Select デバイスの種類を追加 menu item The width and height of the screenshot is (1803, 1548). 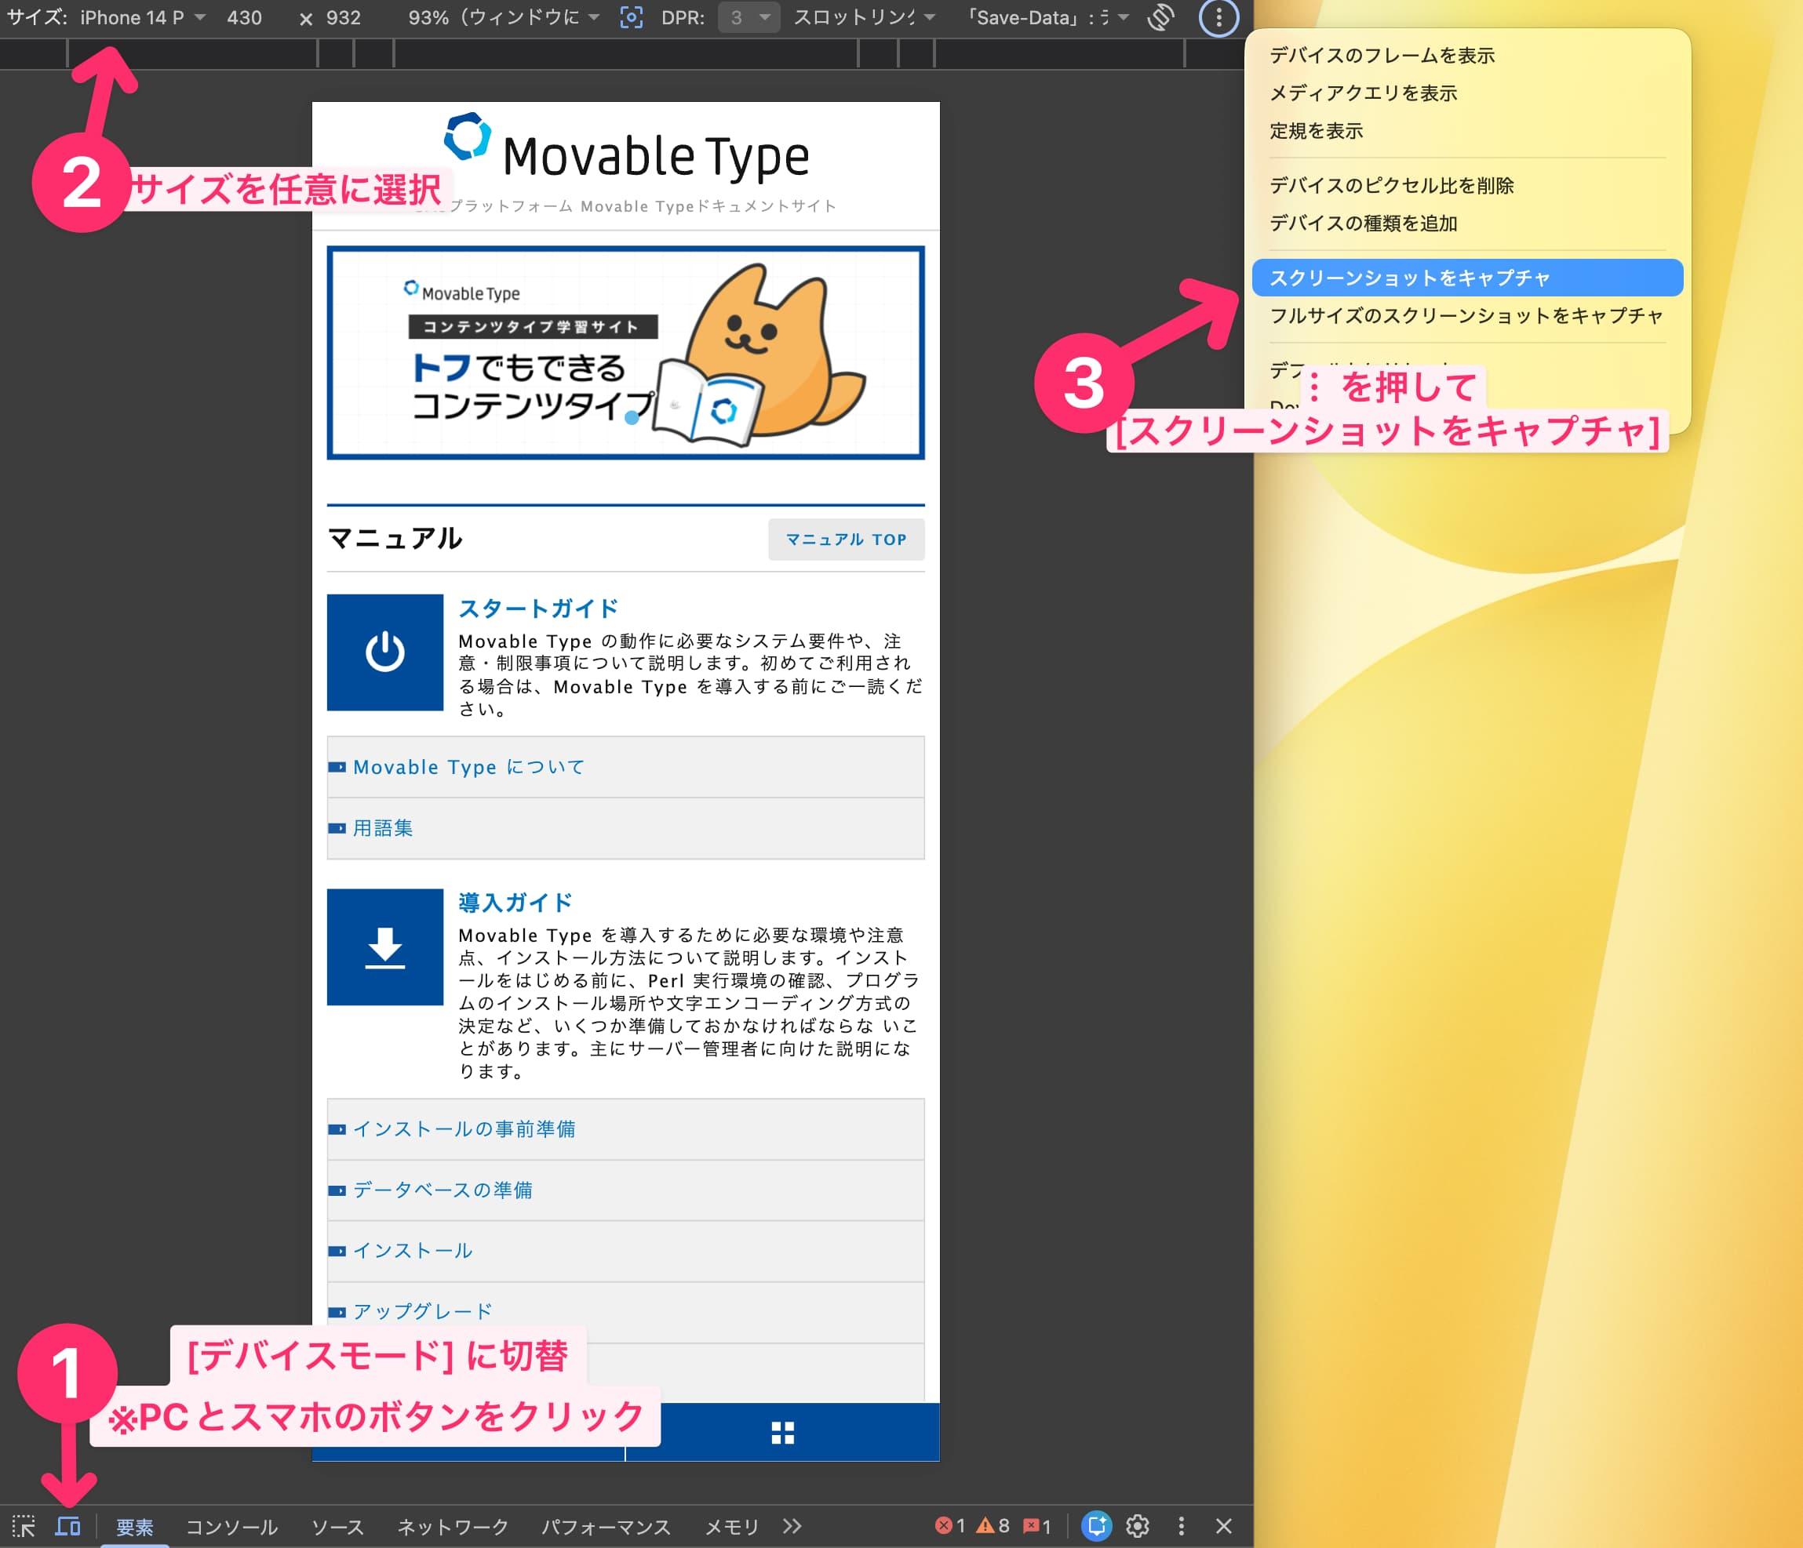1467,223
